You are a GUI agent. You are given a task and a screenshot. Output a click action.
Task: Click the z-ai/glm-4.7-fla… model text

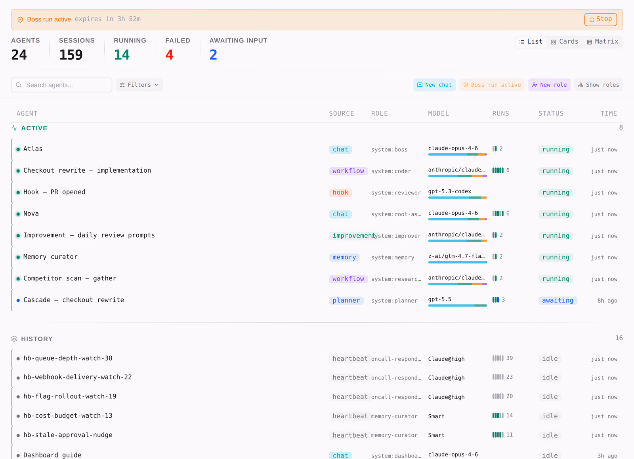click(x=456, y=256)
